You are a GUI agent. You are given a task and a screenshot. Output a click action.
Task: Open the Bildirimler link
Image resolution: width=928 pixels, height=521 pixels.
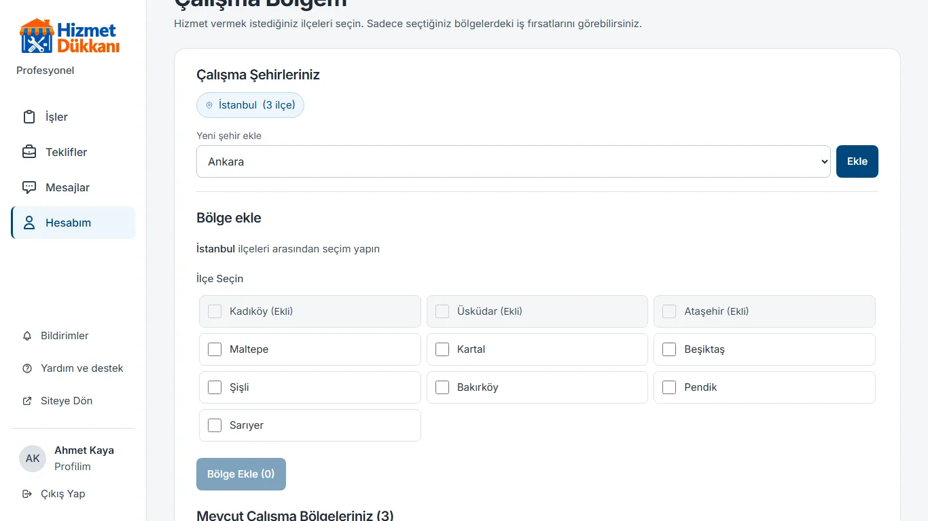pos(73,336)
